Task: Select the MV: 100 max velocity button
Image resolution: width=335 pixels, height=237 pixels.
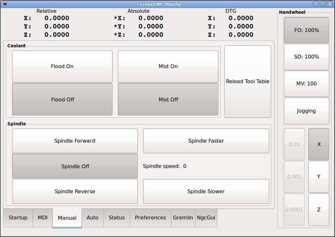Action: tap(306, 84)
